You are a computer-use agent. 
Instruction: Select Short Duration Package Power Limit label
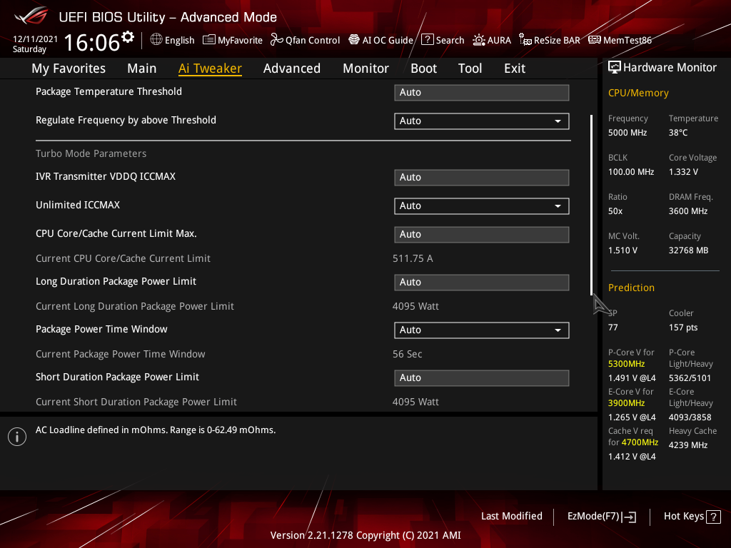point(118,377)
